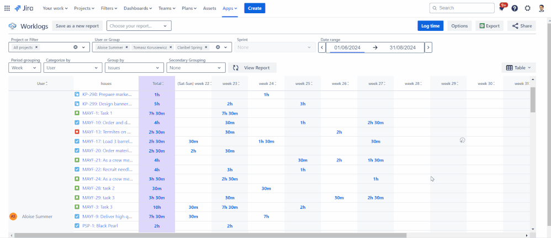Open the user profile avatar
This screenshot has width=551, height=238.
point(541,8)
